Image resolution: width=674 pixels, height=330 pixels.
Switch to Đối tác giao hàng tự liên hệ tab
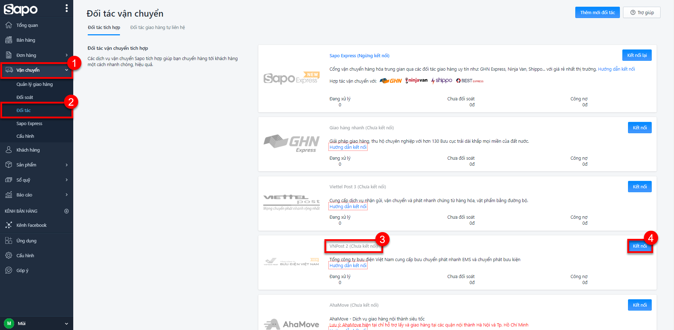(x=157, y=28)
